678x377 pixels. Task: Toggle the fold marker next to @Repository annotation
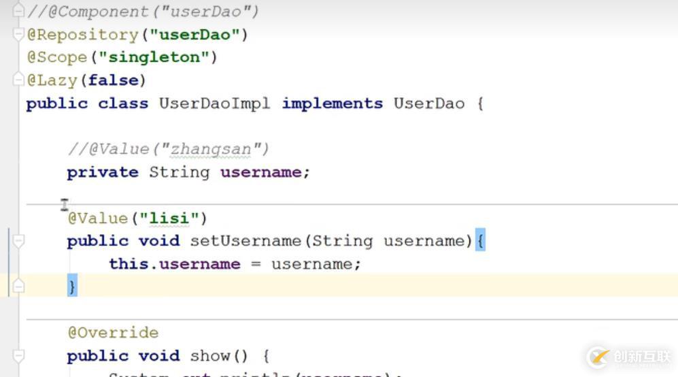click(x=18, y=34)
